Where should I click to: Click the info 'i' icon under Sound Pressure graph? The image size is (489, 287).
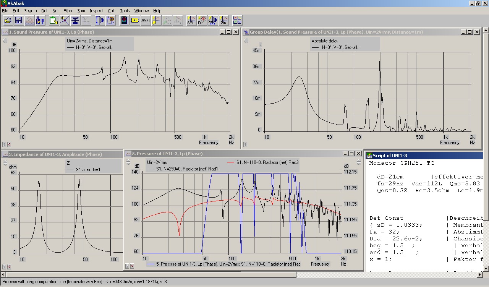click(4, 145)
